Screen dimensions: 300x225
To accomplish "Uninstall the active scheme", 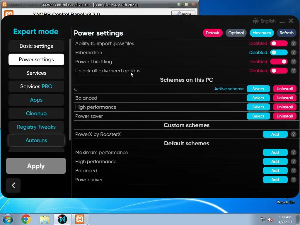I will click(x=284, y=89).
